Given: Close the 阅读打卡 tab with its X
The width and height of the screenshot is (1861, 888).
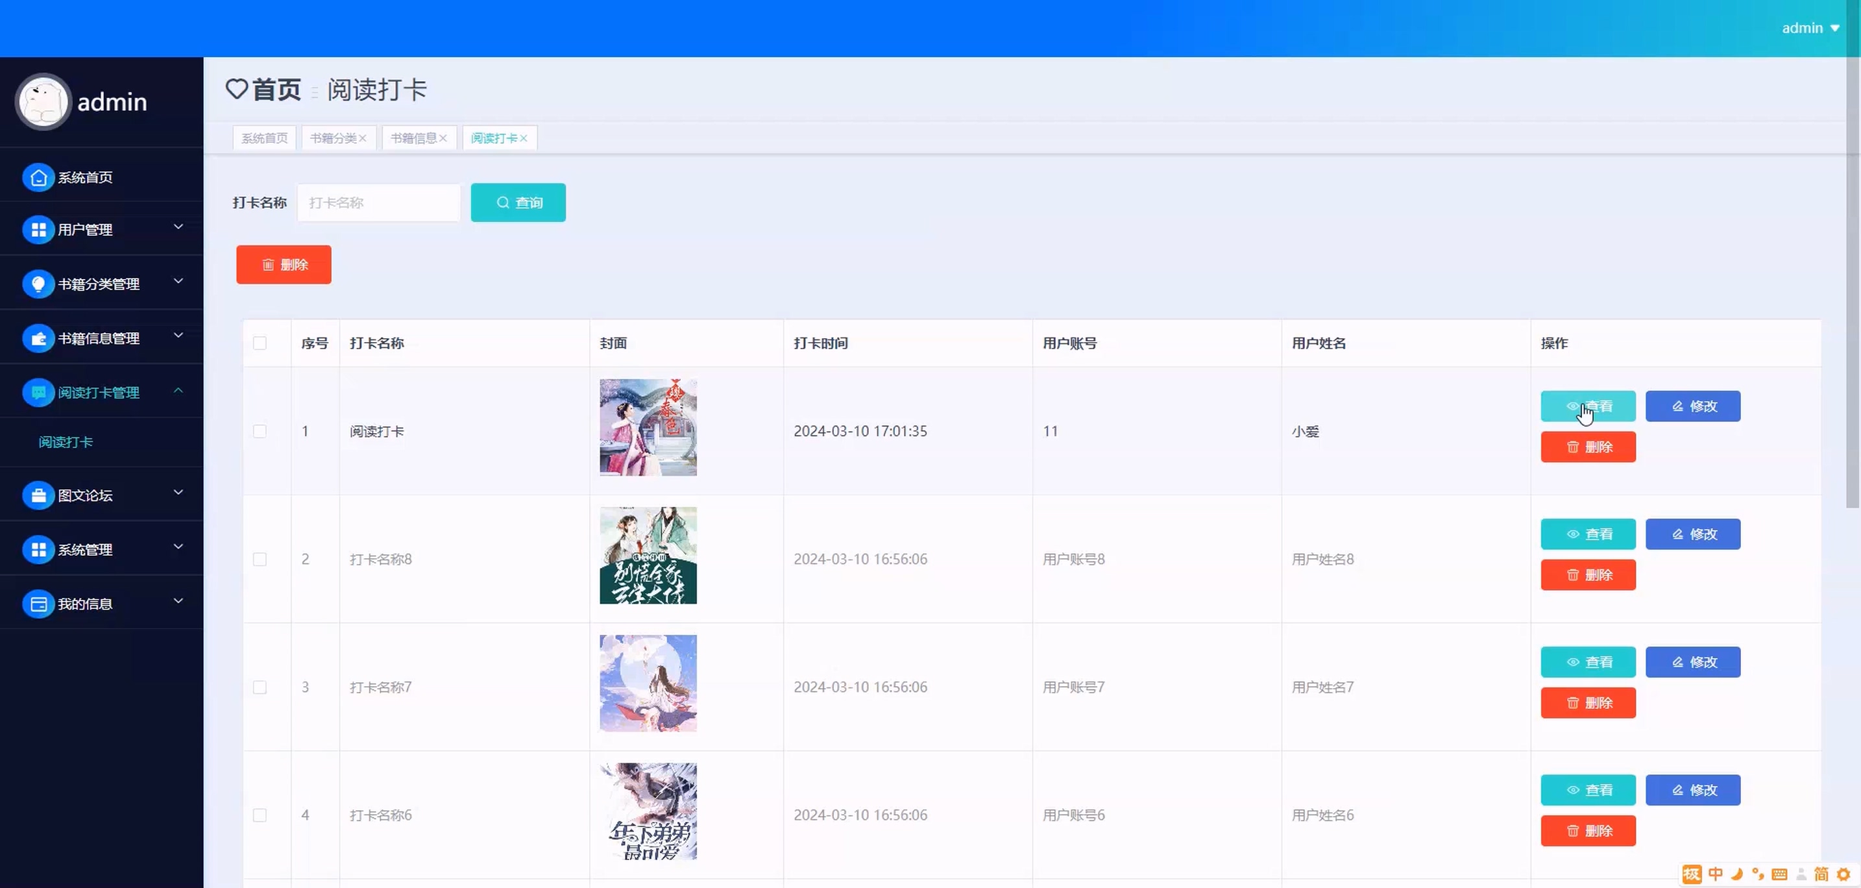Looking at the screenshot, I should point(524,138).
